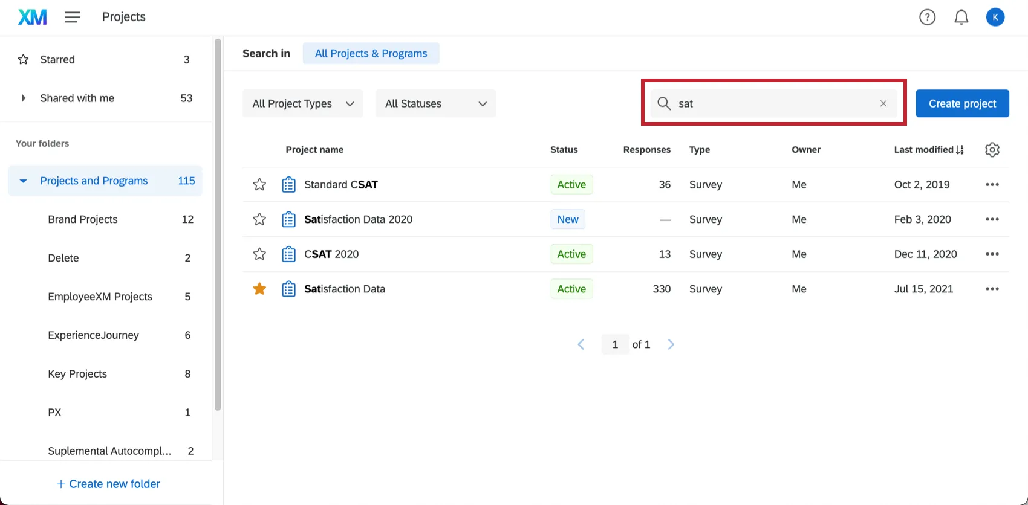This screenshot has width=1028, height=505.
Task: View notifications via the bell icon
Action: point(961,18)
